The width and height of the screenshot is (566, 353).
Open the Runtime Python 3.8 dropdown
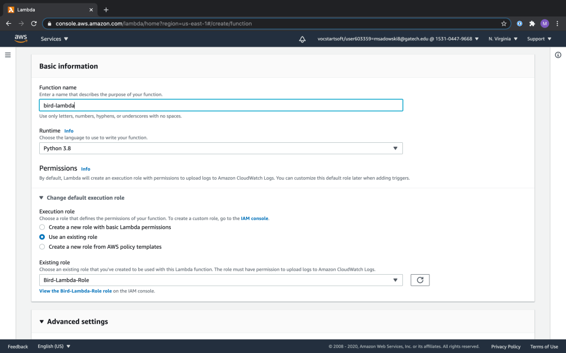click(221, 148)
